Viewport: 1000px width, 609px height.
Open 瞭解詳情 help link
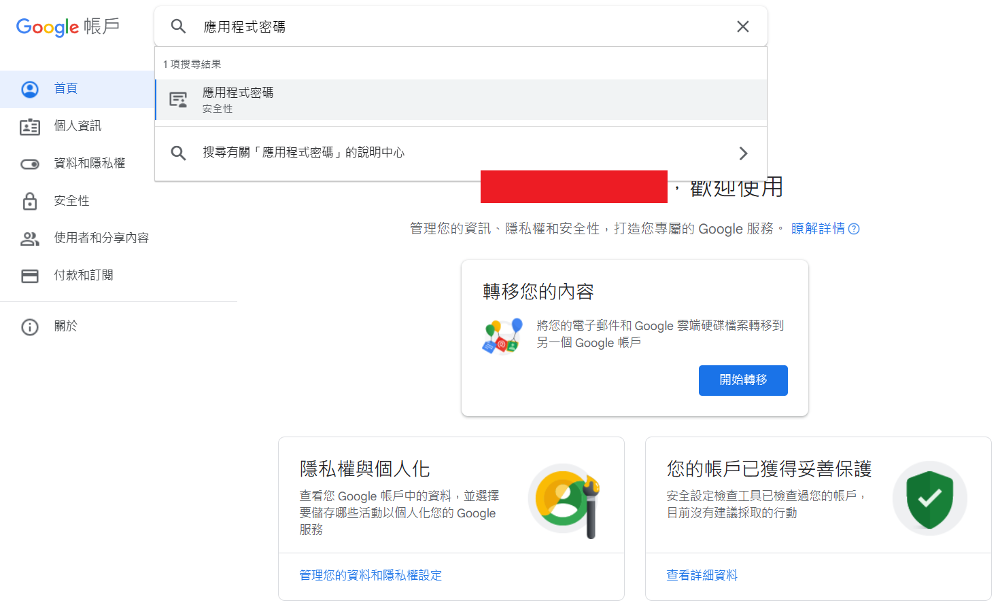[818, 229]
